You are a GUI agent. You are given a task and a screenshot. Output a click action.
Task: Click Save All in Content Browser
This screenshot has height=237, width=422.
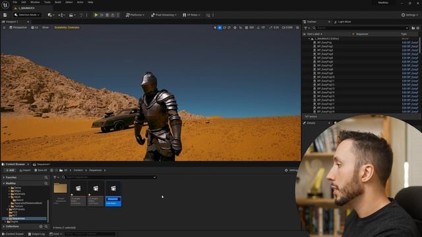coord(41,171)
